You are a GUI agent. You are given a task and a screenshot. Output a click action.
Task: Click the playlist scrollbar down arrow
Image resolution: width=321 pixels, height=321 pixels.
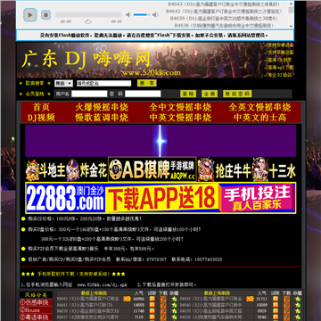coord(291,26)
